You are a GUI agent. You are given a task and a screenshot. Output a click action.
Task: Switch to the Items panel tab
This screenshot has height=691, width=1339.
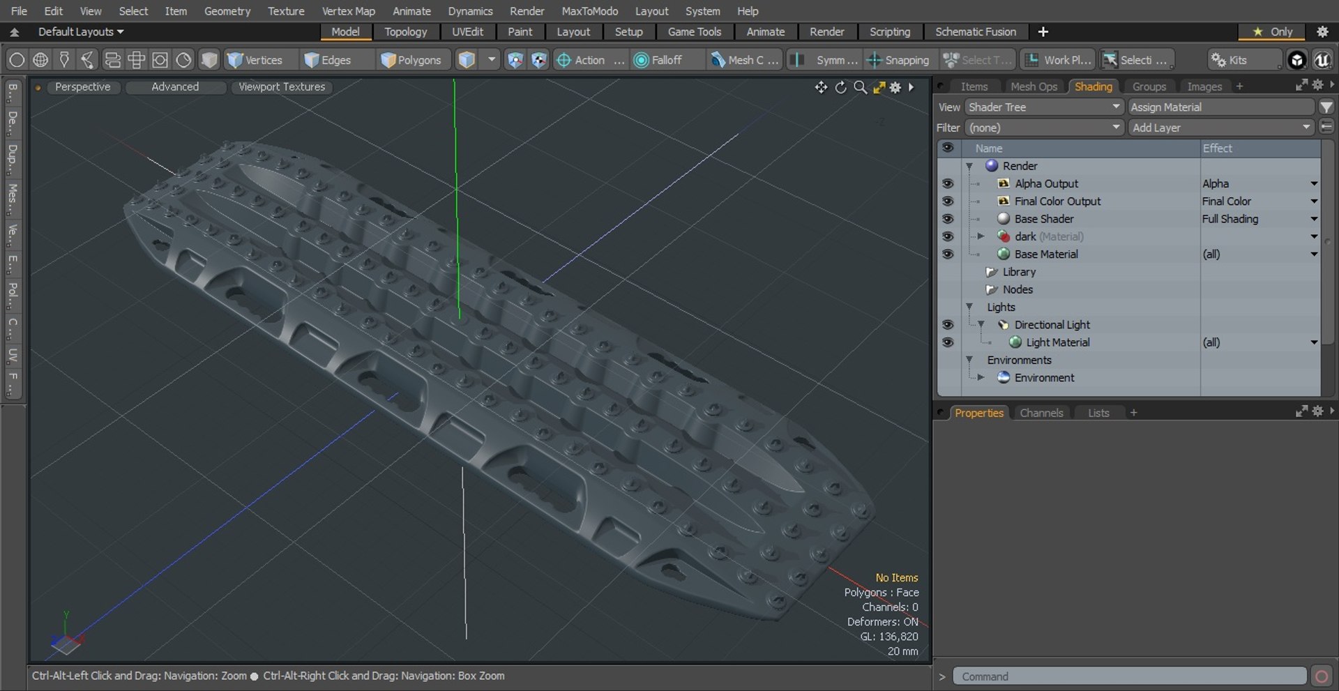pyautogui.click(x=974, y=86)
